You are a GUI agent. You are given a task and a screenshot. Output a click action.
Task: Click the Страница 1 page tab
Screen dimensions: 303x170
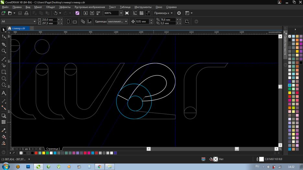click(x=53, y=149)
